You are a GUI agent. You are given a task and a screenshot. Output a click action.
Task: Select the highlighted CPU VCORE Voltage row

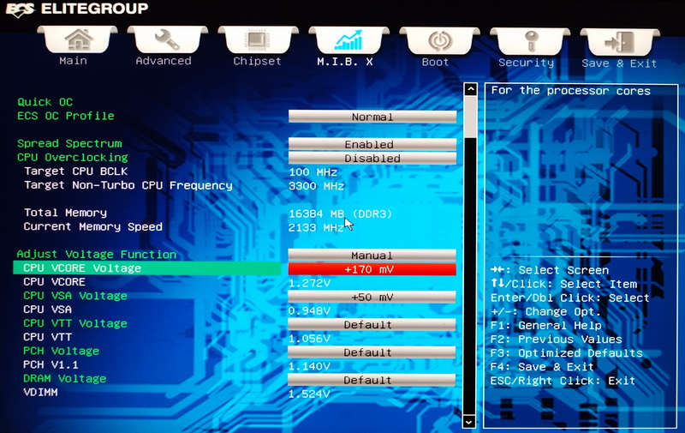(146, 268)
